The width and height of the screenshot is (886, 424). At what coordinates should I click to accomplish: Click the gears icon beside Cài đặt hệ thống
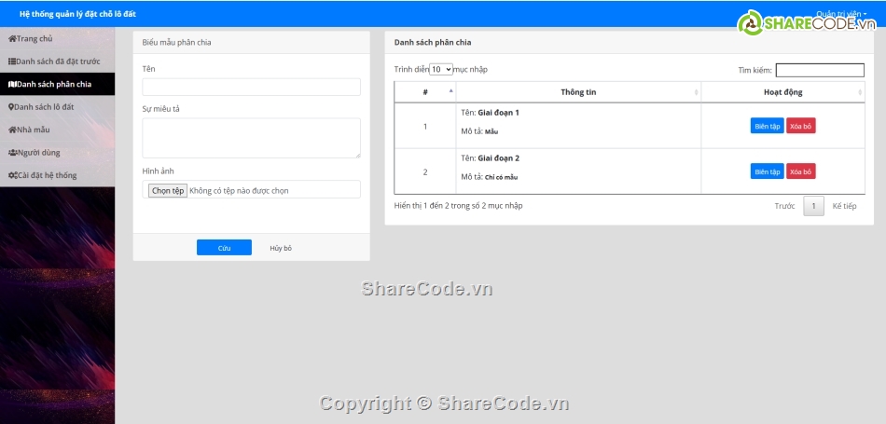pyautogui.click(x=12, y=175)
